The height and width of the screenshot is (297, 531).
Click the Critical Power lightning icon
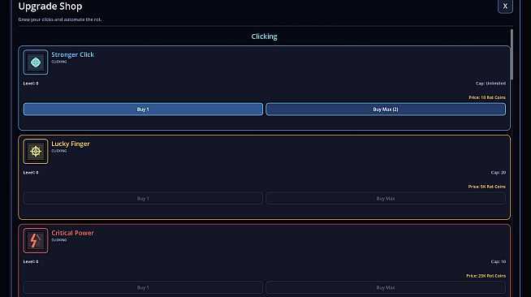[36, 240]
